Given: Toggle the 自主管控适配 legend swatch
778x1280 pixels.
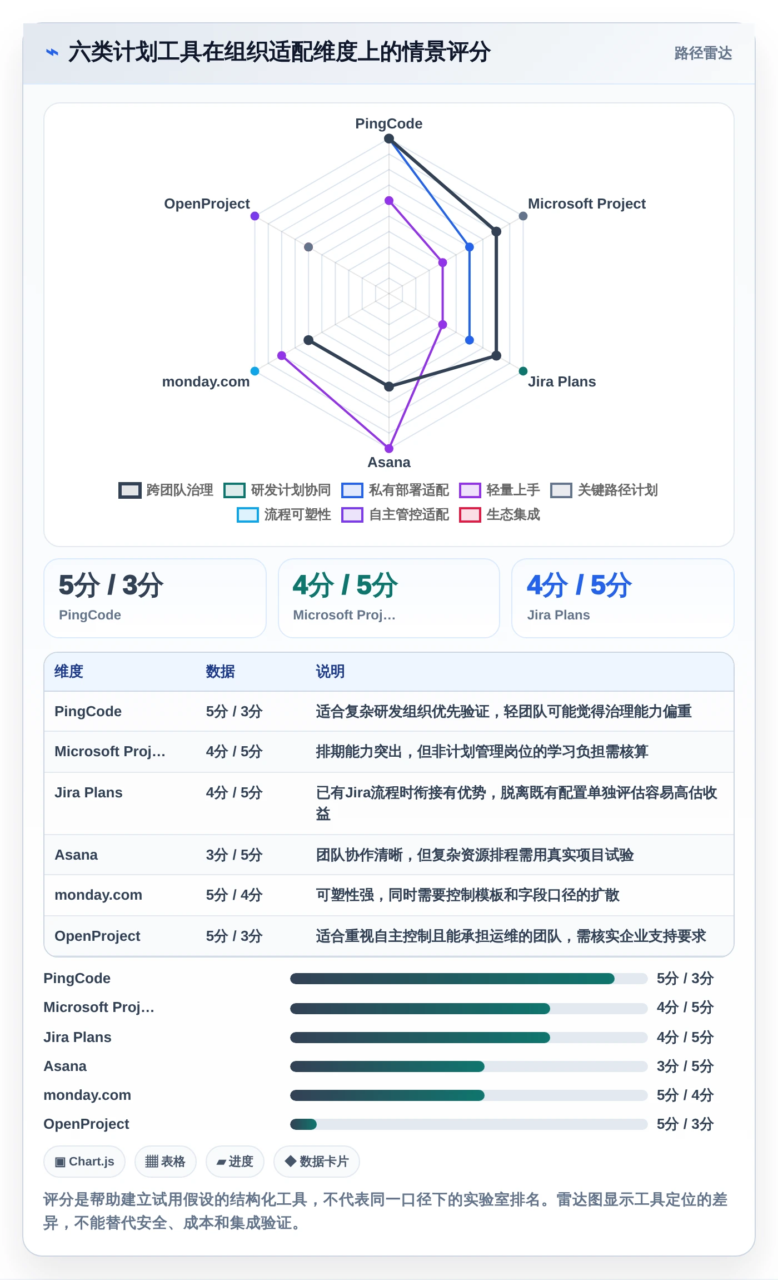Looking at the screenshot, I should point(352,515).
